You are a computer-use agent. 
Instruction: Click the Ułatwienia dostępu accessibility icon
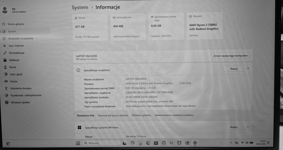click(x=6, y=88)
